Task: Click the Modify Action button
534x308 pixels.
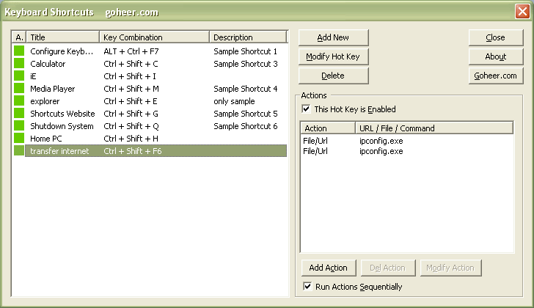Action: click(x=450, y=268)
